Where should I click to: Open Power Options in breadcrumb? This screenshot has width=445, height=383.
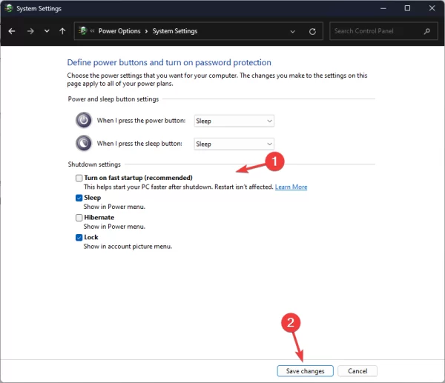coord(119,31)
